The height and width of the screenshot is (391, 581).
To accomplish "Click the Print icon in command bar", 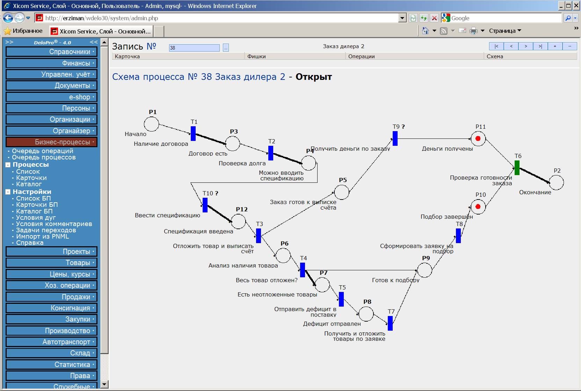I will [x=473, y=31].
